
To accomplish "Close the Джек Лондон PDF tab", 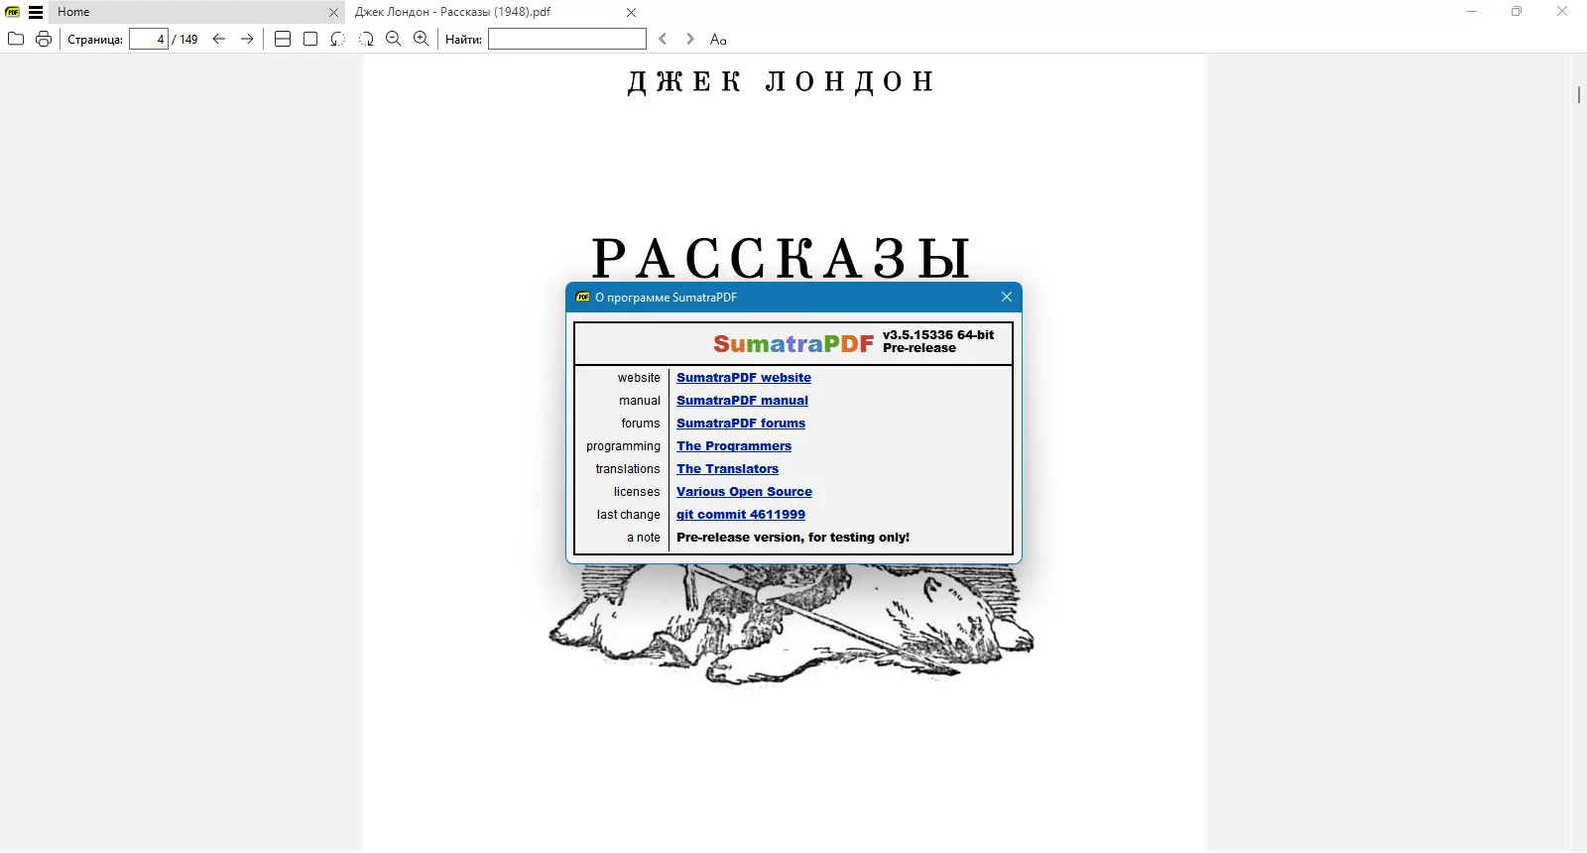I will (x=631, y=12).
